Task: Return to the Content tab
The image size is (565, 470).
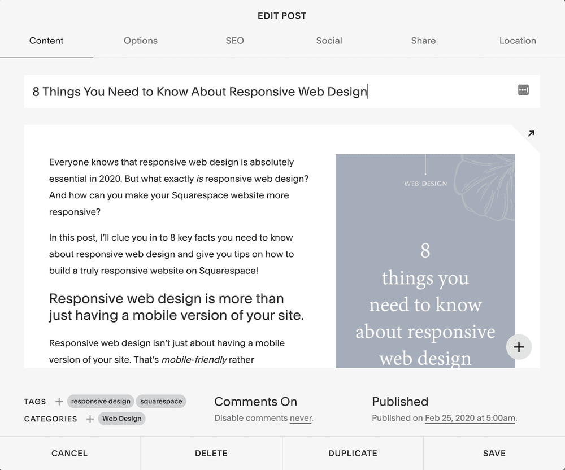Action: [x=46, y=41]
